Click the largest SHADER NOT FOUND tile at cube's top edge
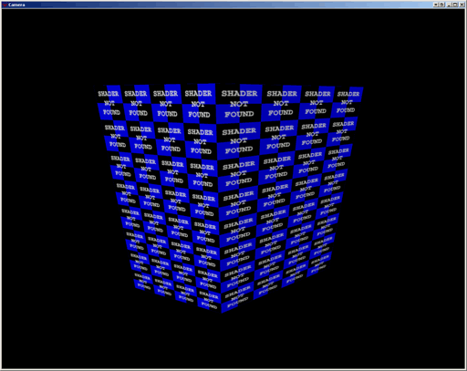467x371 pixels. [239, 104]
